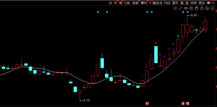The width and height of the screenshot is (217, 107).
Task: Click the 4.16 low price label
Action: point(86,100)
